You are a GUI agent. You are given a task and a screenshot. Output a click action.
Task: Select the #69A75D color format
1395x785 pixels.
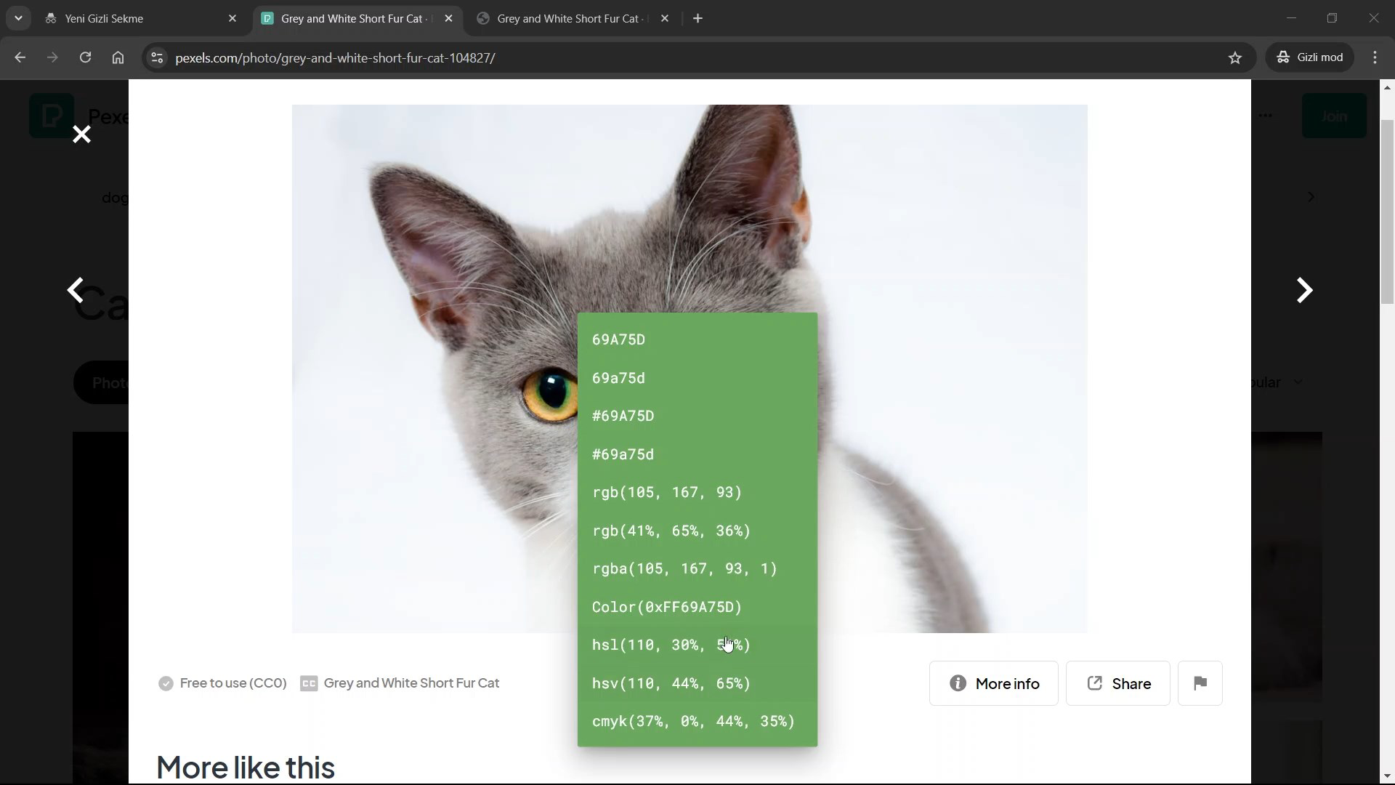[x=697, y=416]
